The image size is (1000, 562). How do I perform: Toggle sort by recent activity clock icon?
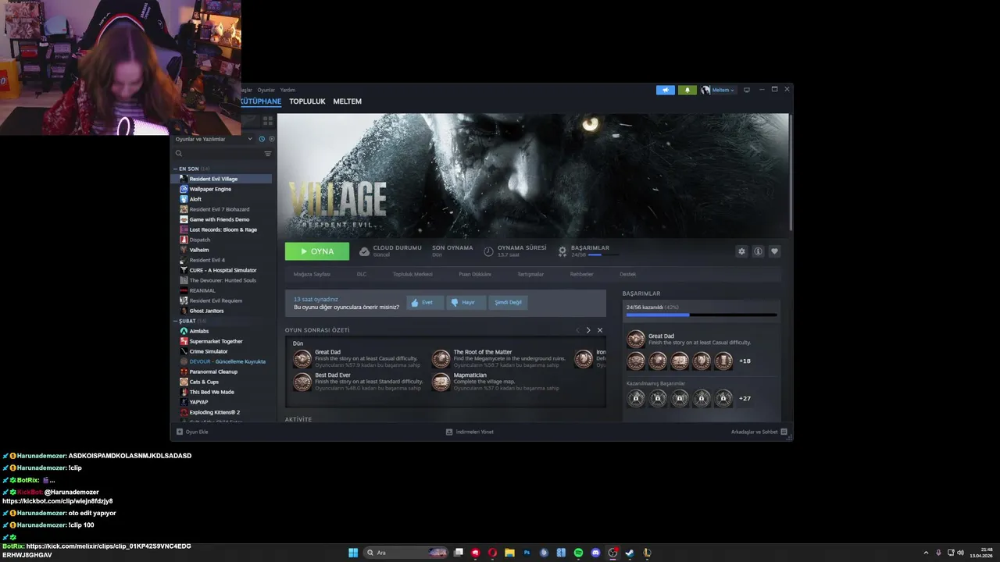262,139
